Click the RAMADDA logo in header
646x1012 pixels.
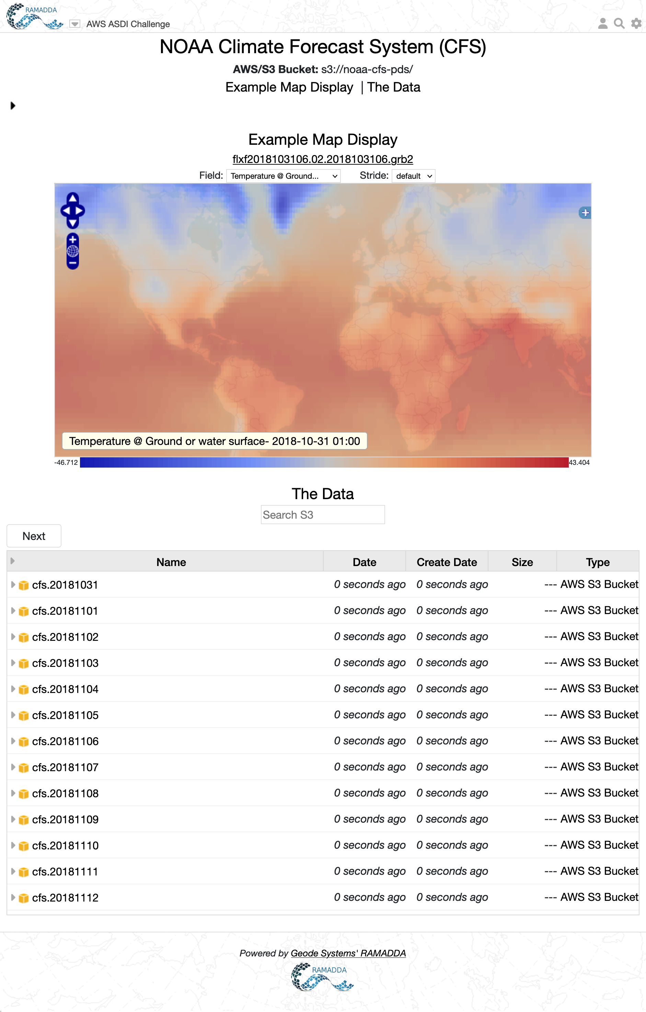point(34,16)
